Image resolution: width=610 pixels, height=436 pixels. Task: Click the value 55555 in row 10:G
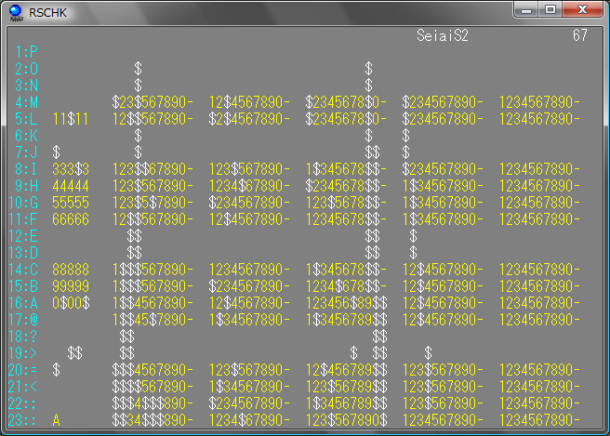click(x=71, y=203)
